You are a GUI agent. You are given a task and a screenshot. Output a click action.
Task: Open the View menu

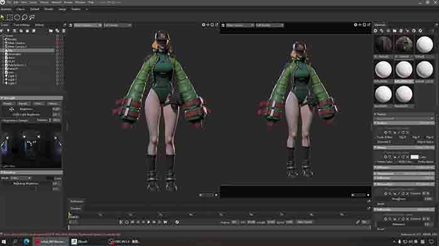coord(24,3)
